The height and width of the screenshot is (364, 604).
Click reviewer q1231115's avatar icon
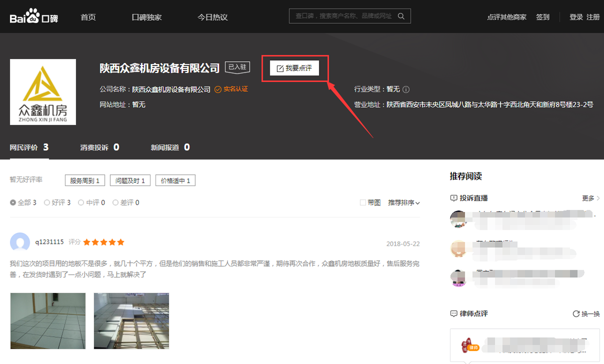19,242
